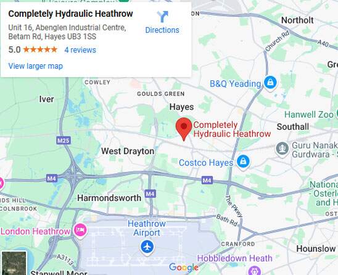Click the Heathrow Airport text label
This screenshot has width=338, height=275.
pyautogui.click(x=147, y=228)
